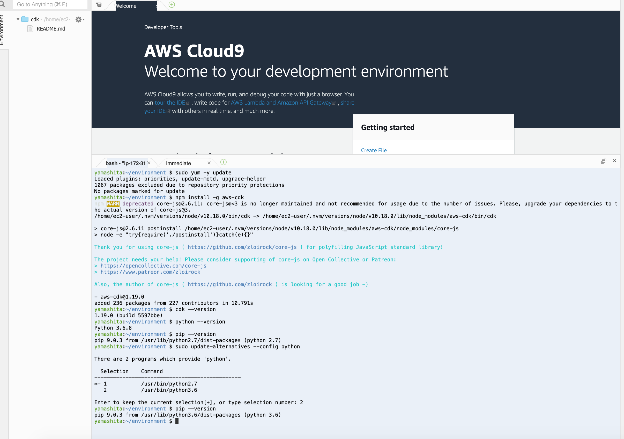The height and width of the screenshot is (439, 624).
Task: Click the github.com/zloirock/core-js URL in terminal
Action: 242,247
